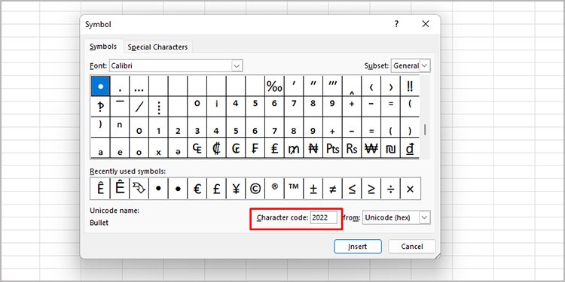Choose the vertical four dots ⁞ symbol
This screenshot has height=282, width=565.
pyautogui.click(x=158, y=107)
